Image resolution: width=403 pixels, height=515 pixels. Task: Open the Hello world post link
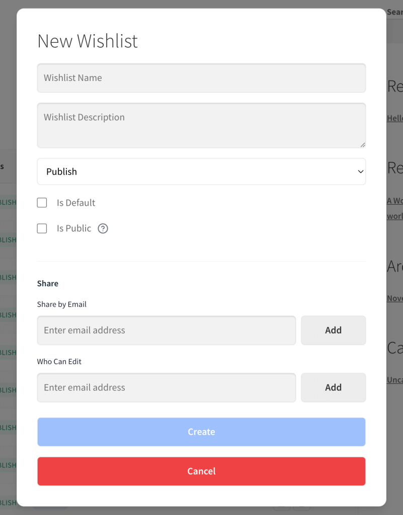tap(395, 118)
